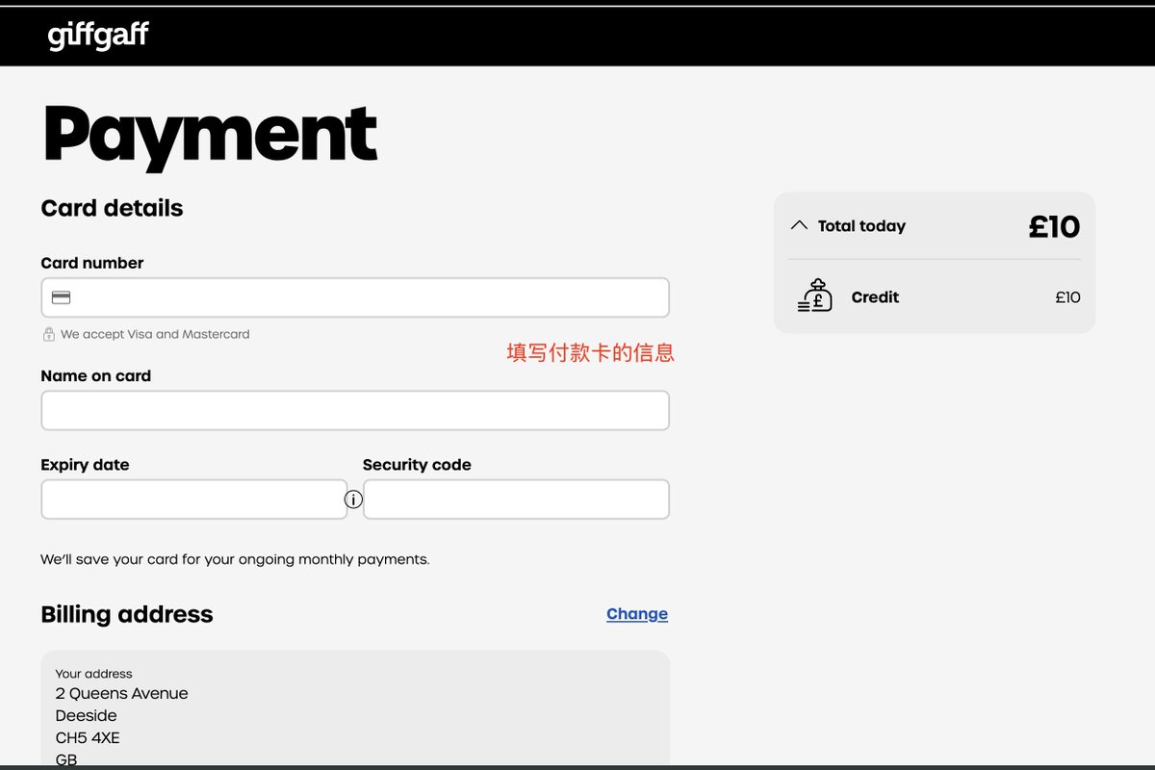Focus the Card number input field
The width and height of the screenshot is (1155, 770).
(355, 297)
